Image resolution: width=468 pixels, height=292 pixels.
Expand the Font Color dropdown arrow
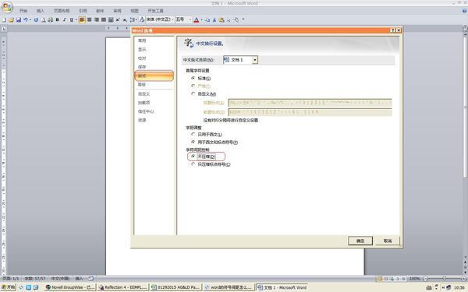pyautogui.click(x=201, y=20)
